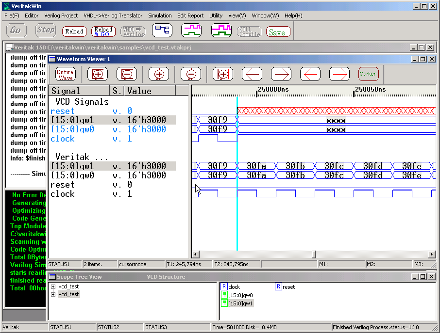Viewport: 440px width, 333px height.
Task: Select reset in the VCD Structure list
Action: click(x=289, y=287)
